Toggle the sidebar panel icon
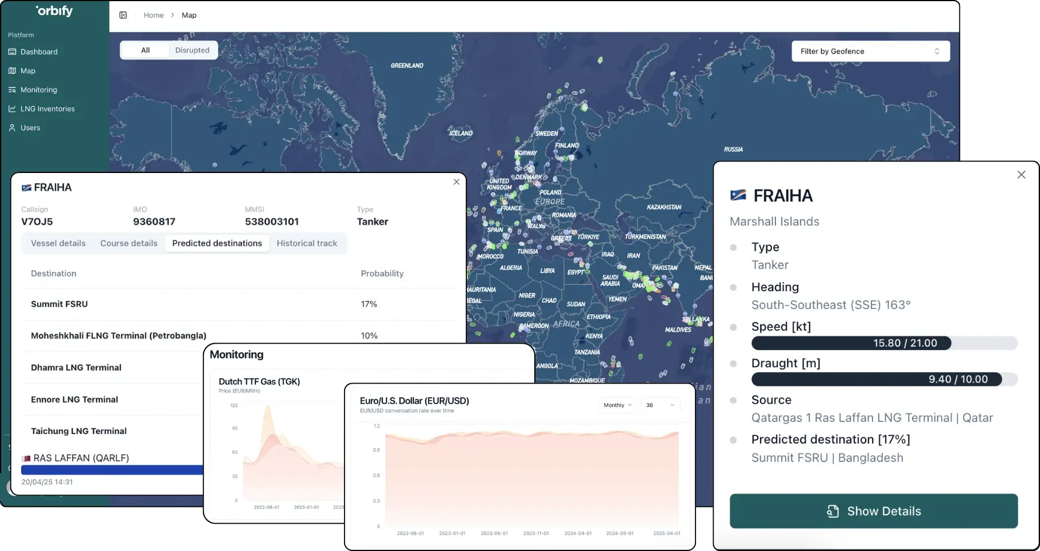 tap(123, 15)
